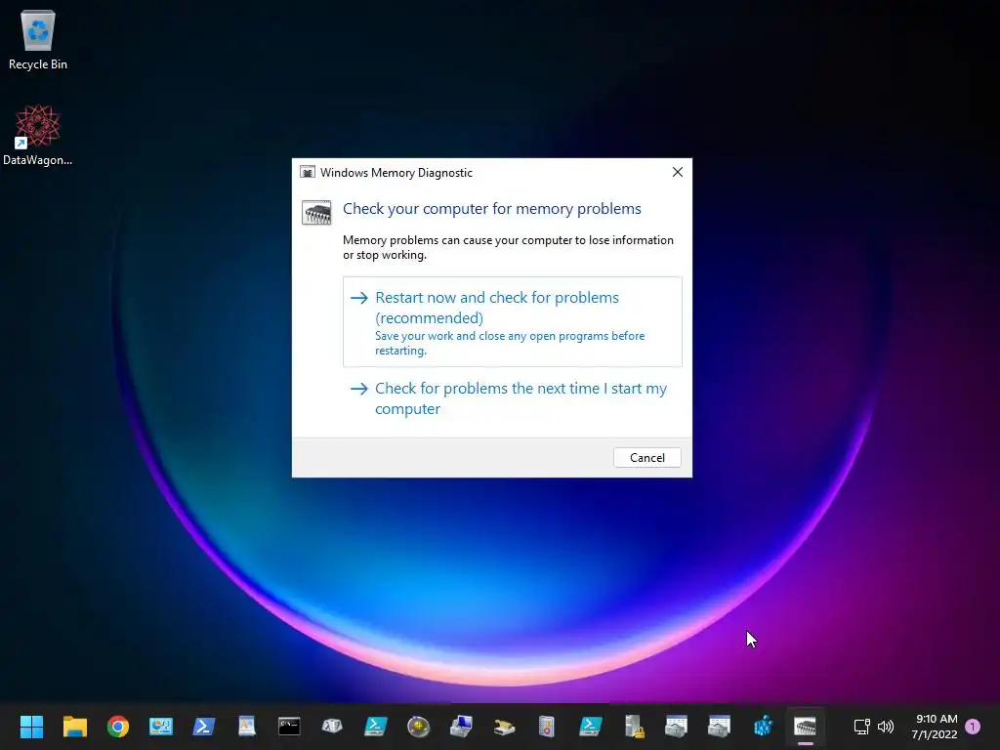Open the document icon with letter A in taskbar
The height and width of the screenshot is (750, 1000).
(247, 727)
